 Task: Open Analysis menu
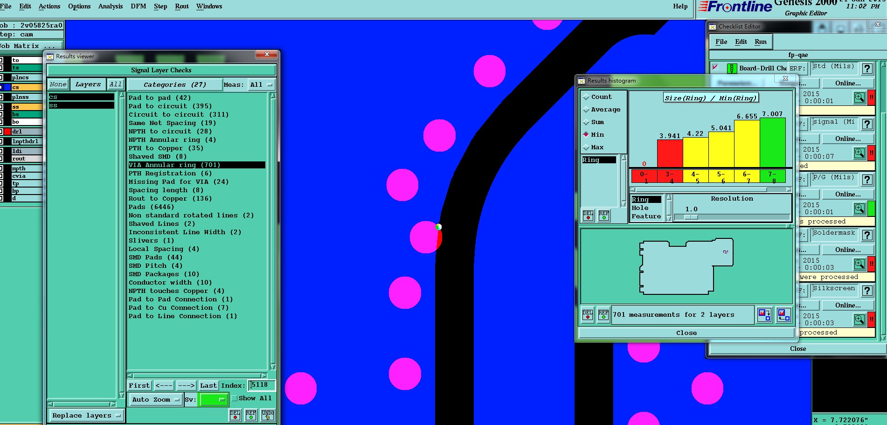(x=111, y=7)
